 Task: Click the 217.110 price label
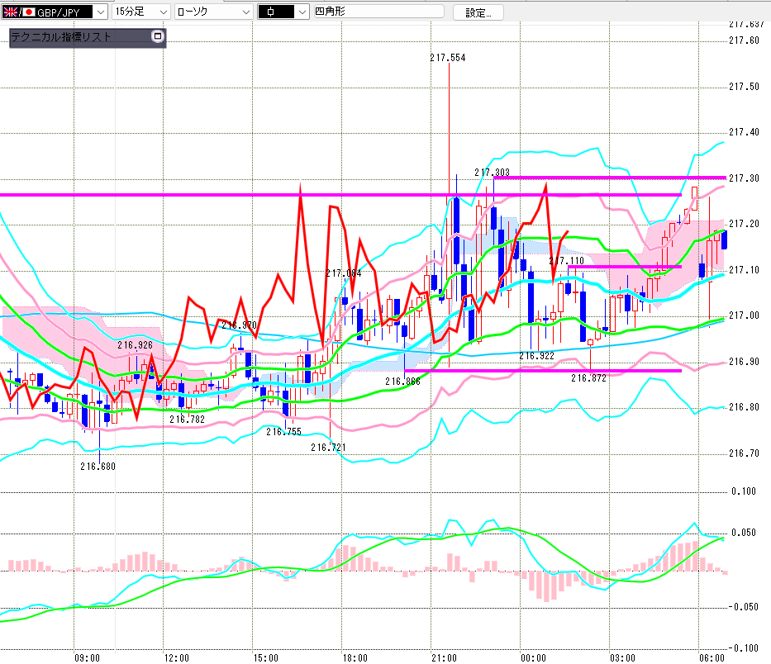(566, 260)
